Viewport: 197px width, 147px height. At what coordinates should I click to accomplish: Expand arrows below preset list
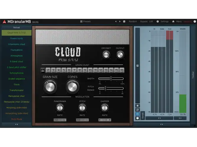tap(17, 124)
